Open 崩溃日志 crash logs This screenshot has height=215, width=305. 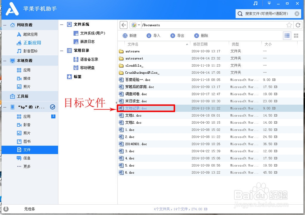coord(86,42)
